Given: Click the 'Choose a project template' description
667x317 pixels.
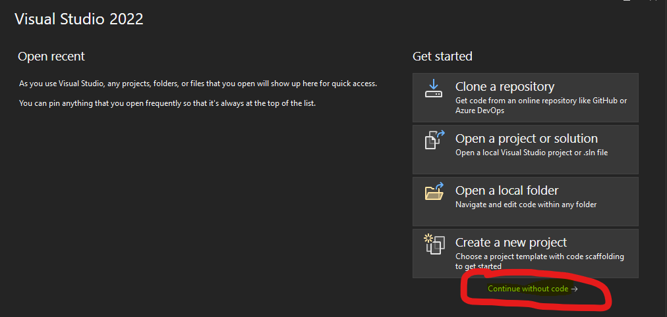Looking at the screenshot, I should click(x=540, y=261).
